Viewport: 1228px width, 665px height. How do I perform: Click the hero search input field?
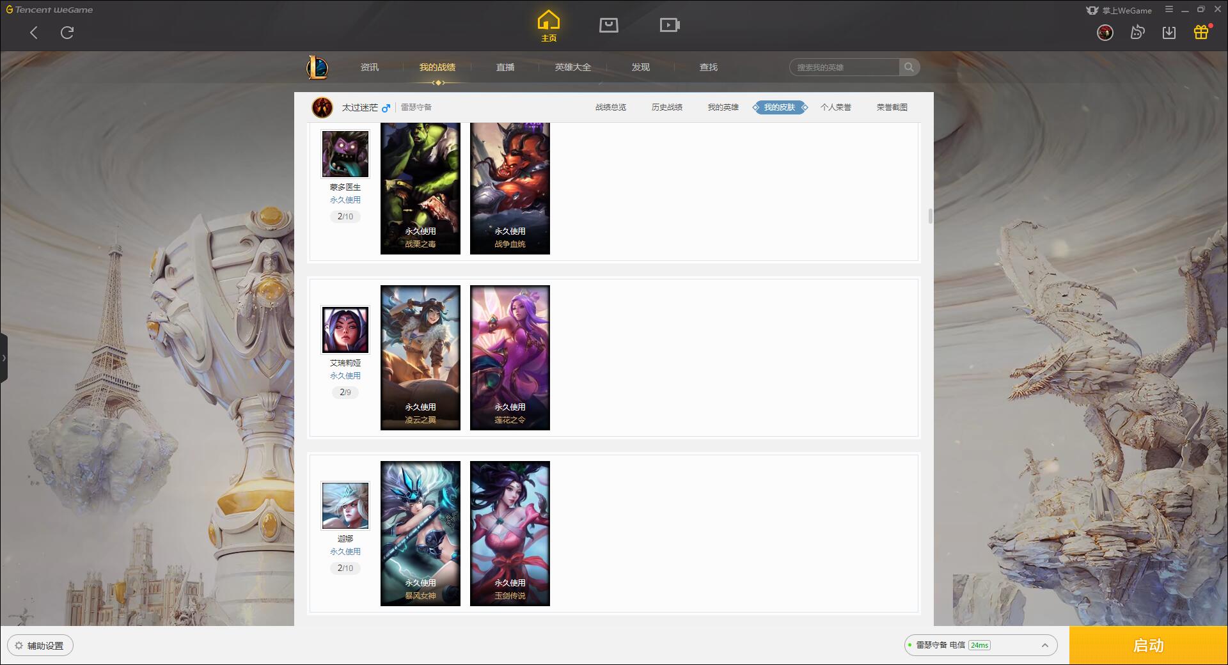click(844, 67)
